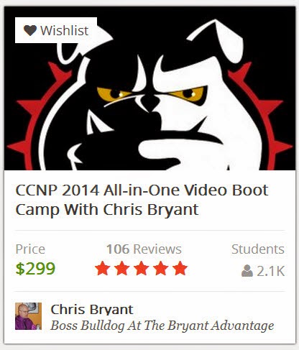
Task: Click the Students label
Action: (x=258, y=249)
